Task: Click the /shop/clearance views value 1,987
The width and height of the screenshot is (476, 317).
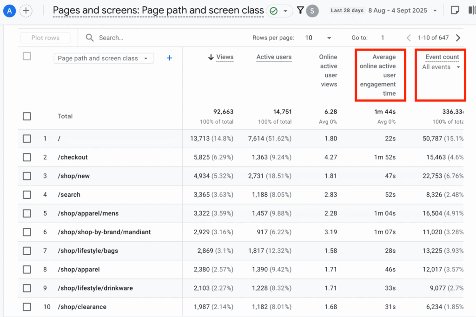Action: click(202, 307)
